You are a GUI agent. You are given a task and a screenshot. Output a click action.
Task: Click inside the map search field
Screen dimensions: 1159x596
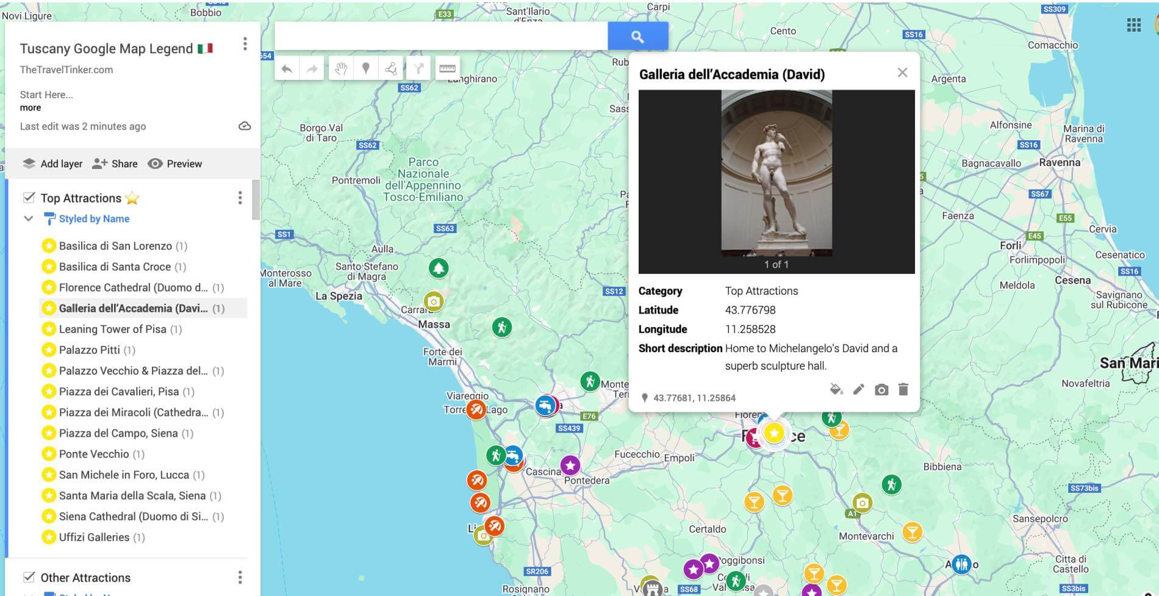tap(440, 37)
